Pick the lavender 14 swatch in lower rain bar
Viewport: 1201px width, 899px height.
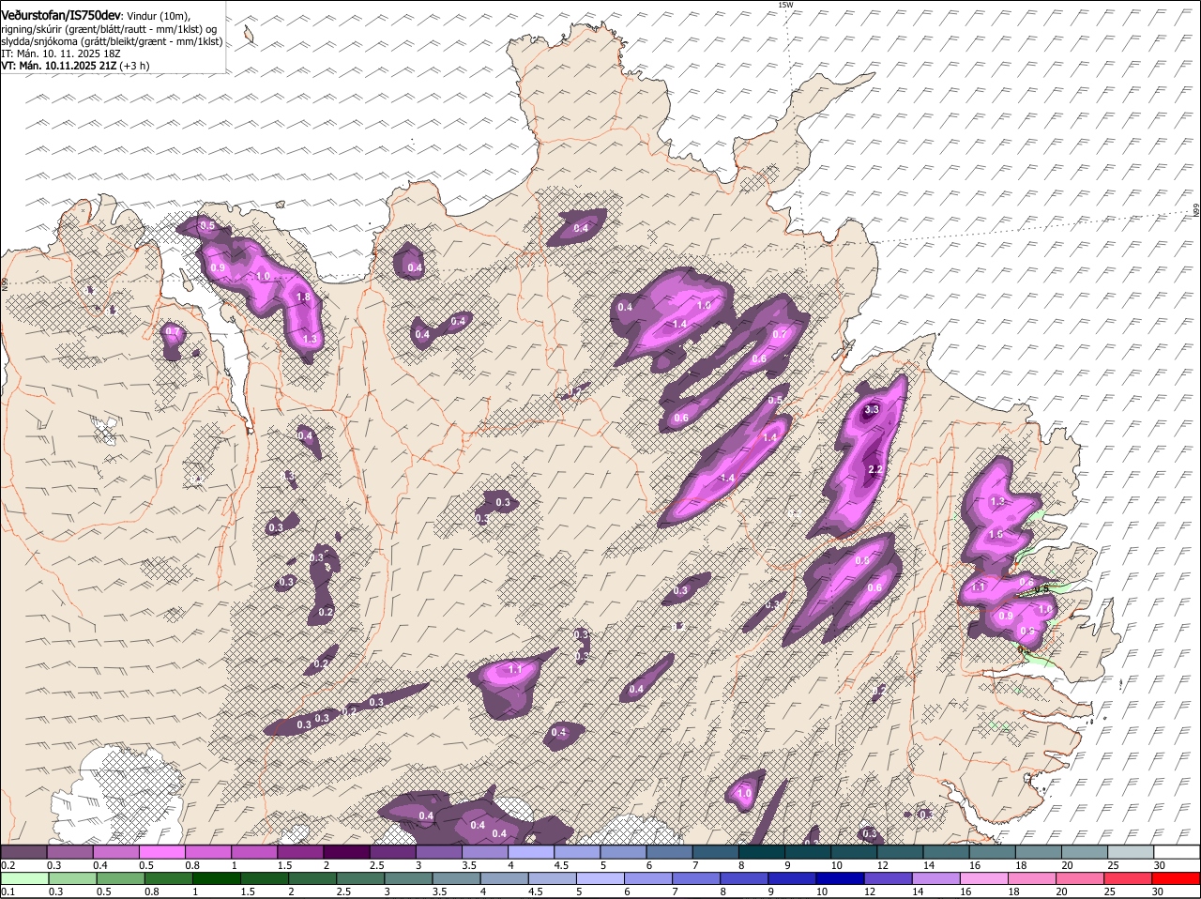[x=936, y=879]
